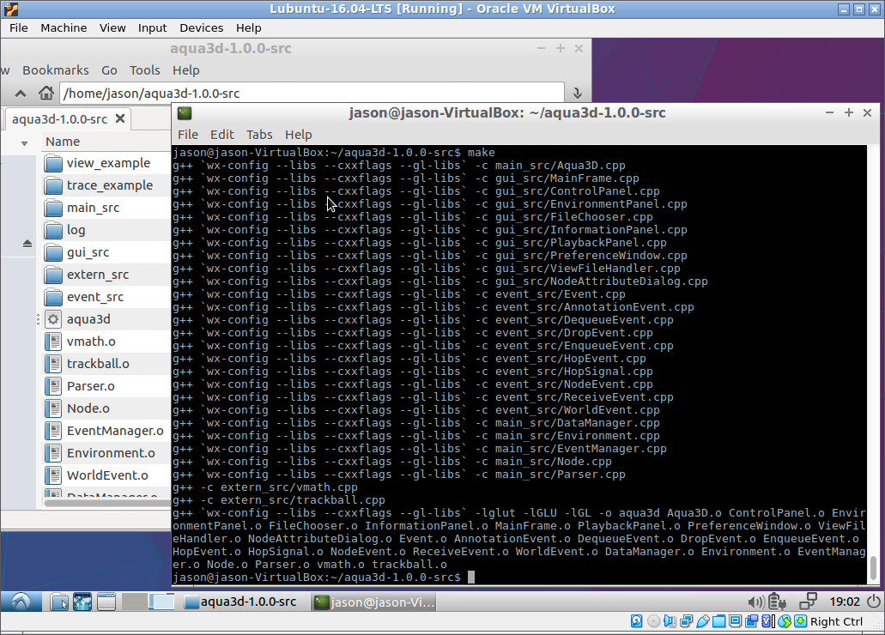Select the Parser.o file
This screenshot has height=635, width=885.
pyautogui.click(x=107, y=386)
